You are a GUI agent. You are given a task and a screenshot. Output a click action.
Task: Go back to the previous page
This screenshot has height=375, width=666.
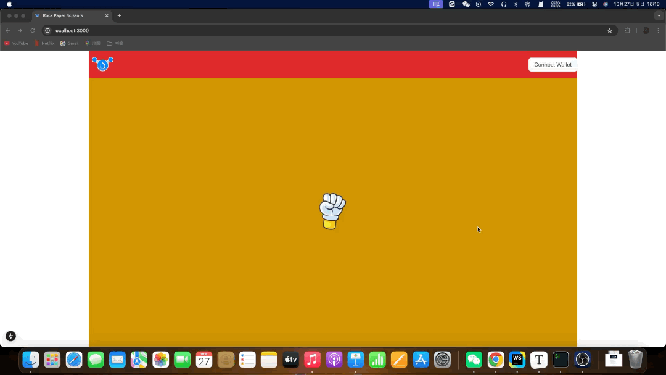(x=7, y=31)
